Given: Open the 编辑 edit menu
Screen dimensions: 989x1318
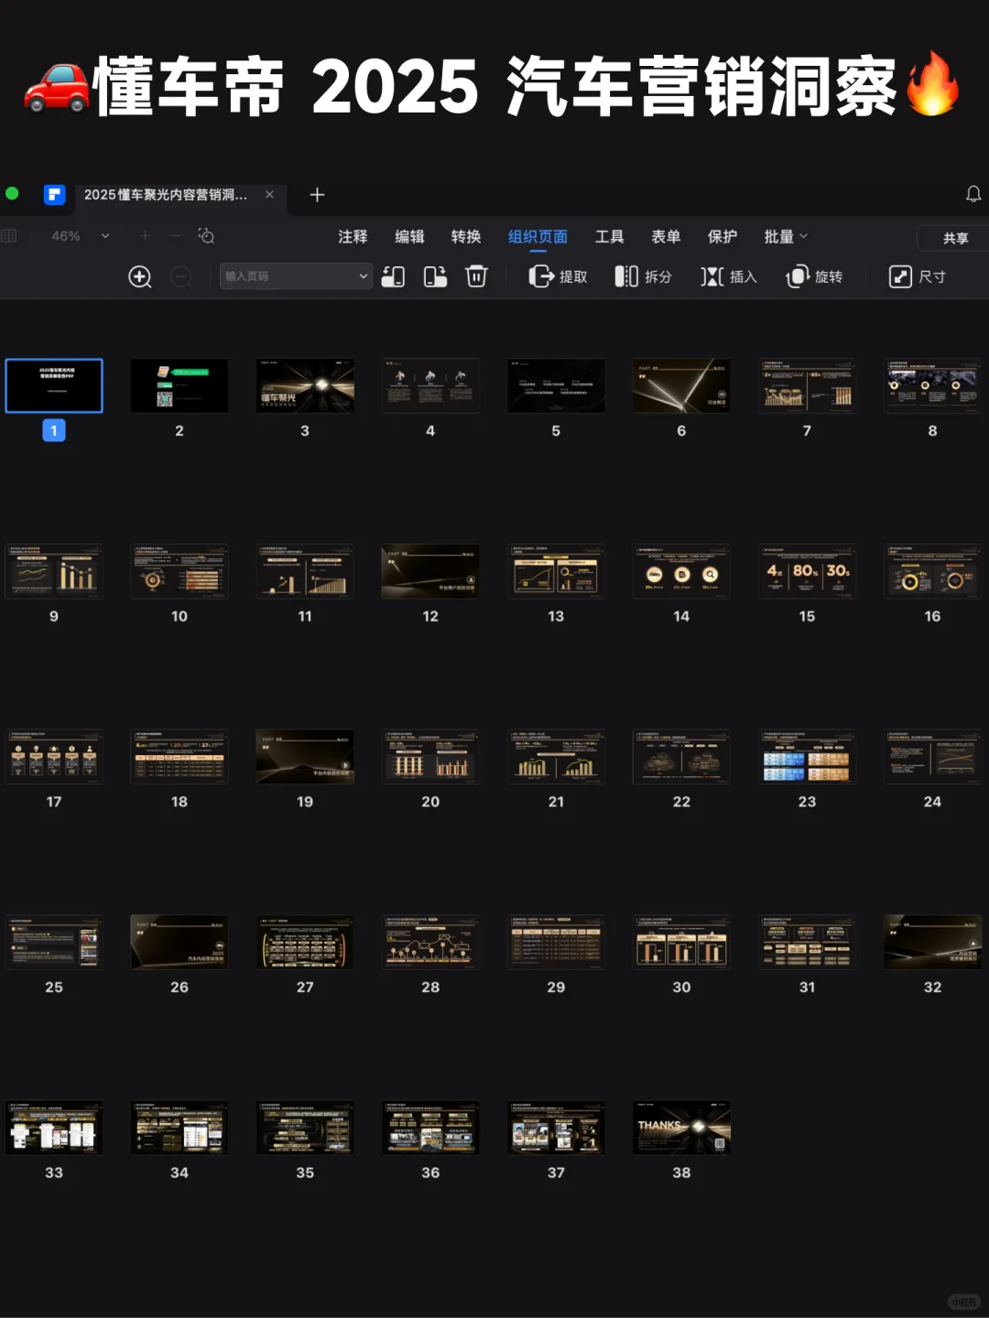Looking at the screenshot, I should 409,237.
